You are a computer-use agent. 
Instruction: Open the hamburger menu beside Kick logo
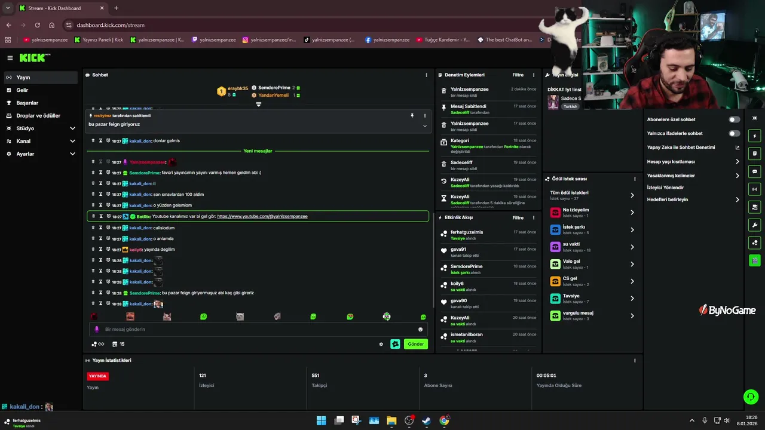click(10, 58)
